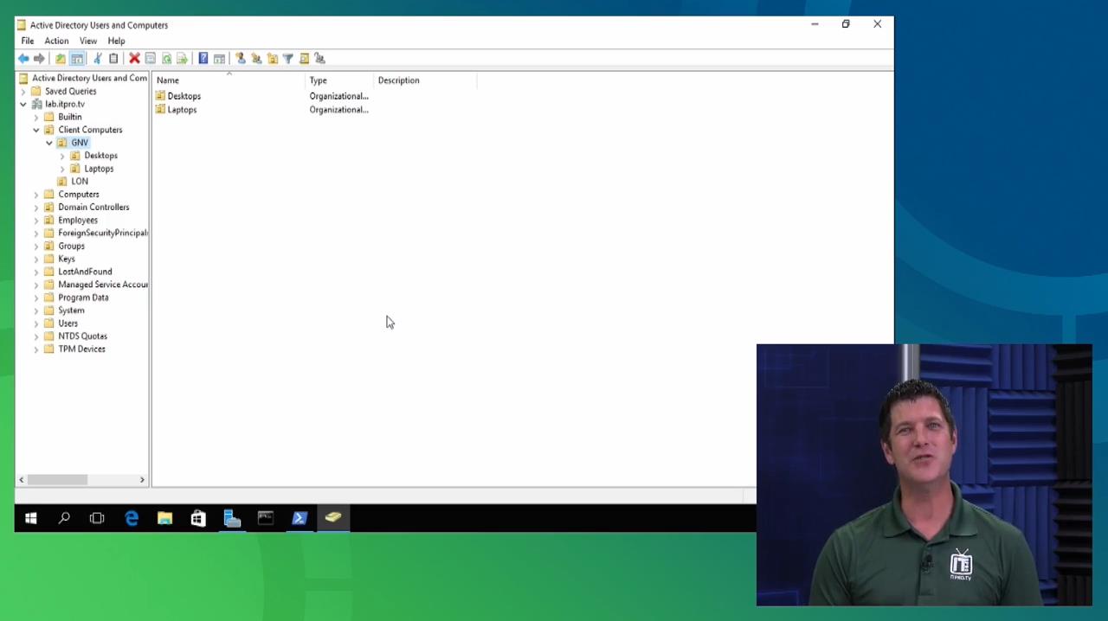1108x621 pixels.
Task: Expand the Groups OU arrow
Action: point(36,246)
